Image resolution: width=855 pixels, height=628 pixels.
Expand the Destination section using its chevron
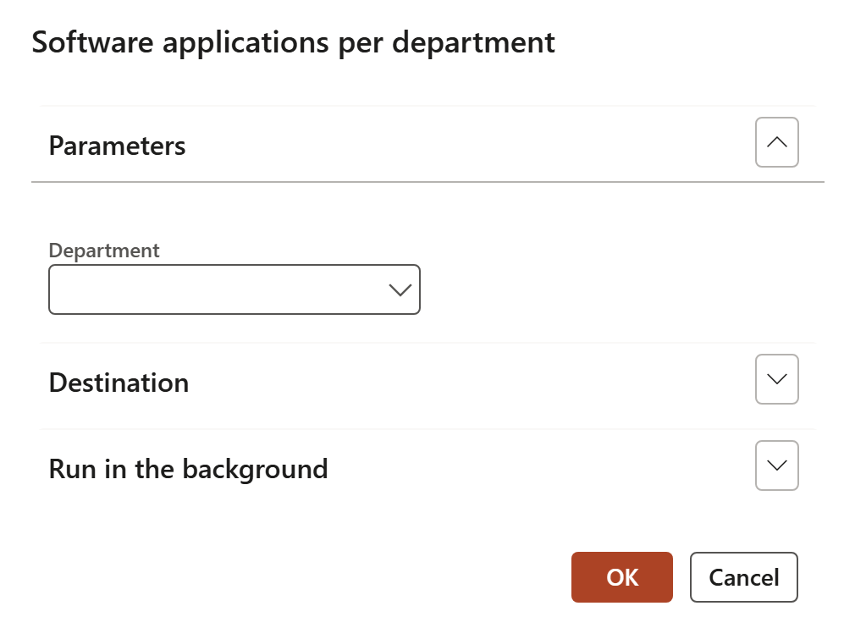pos(776,379)
